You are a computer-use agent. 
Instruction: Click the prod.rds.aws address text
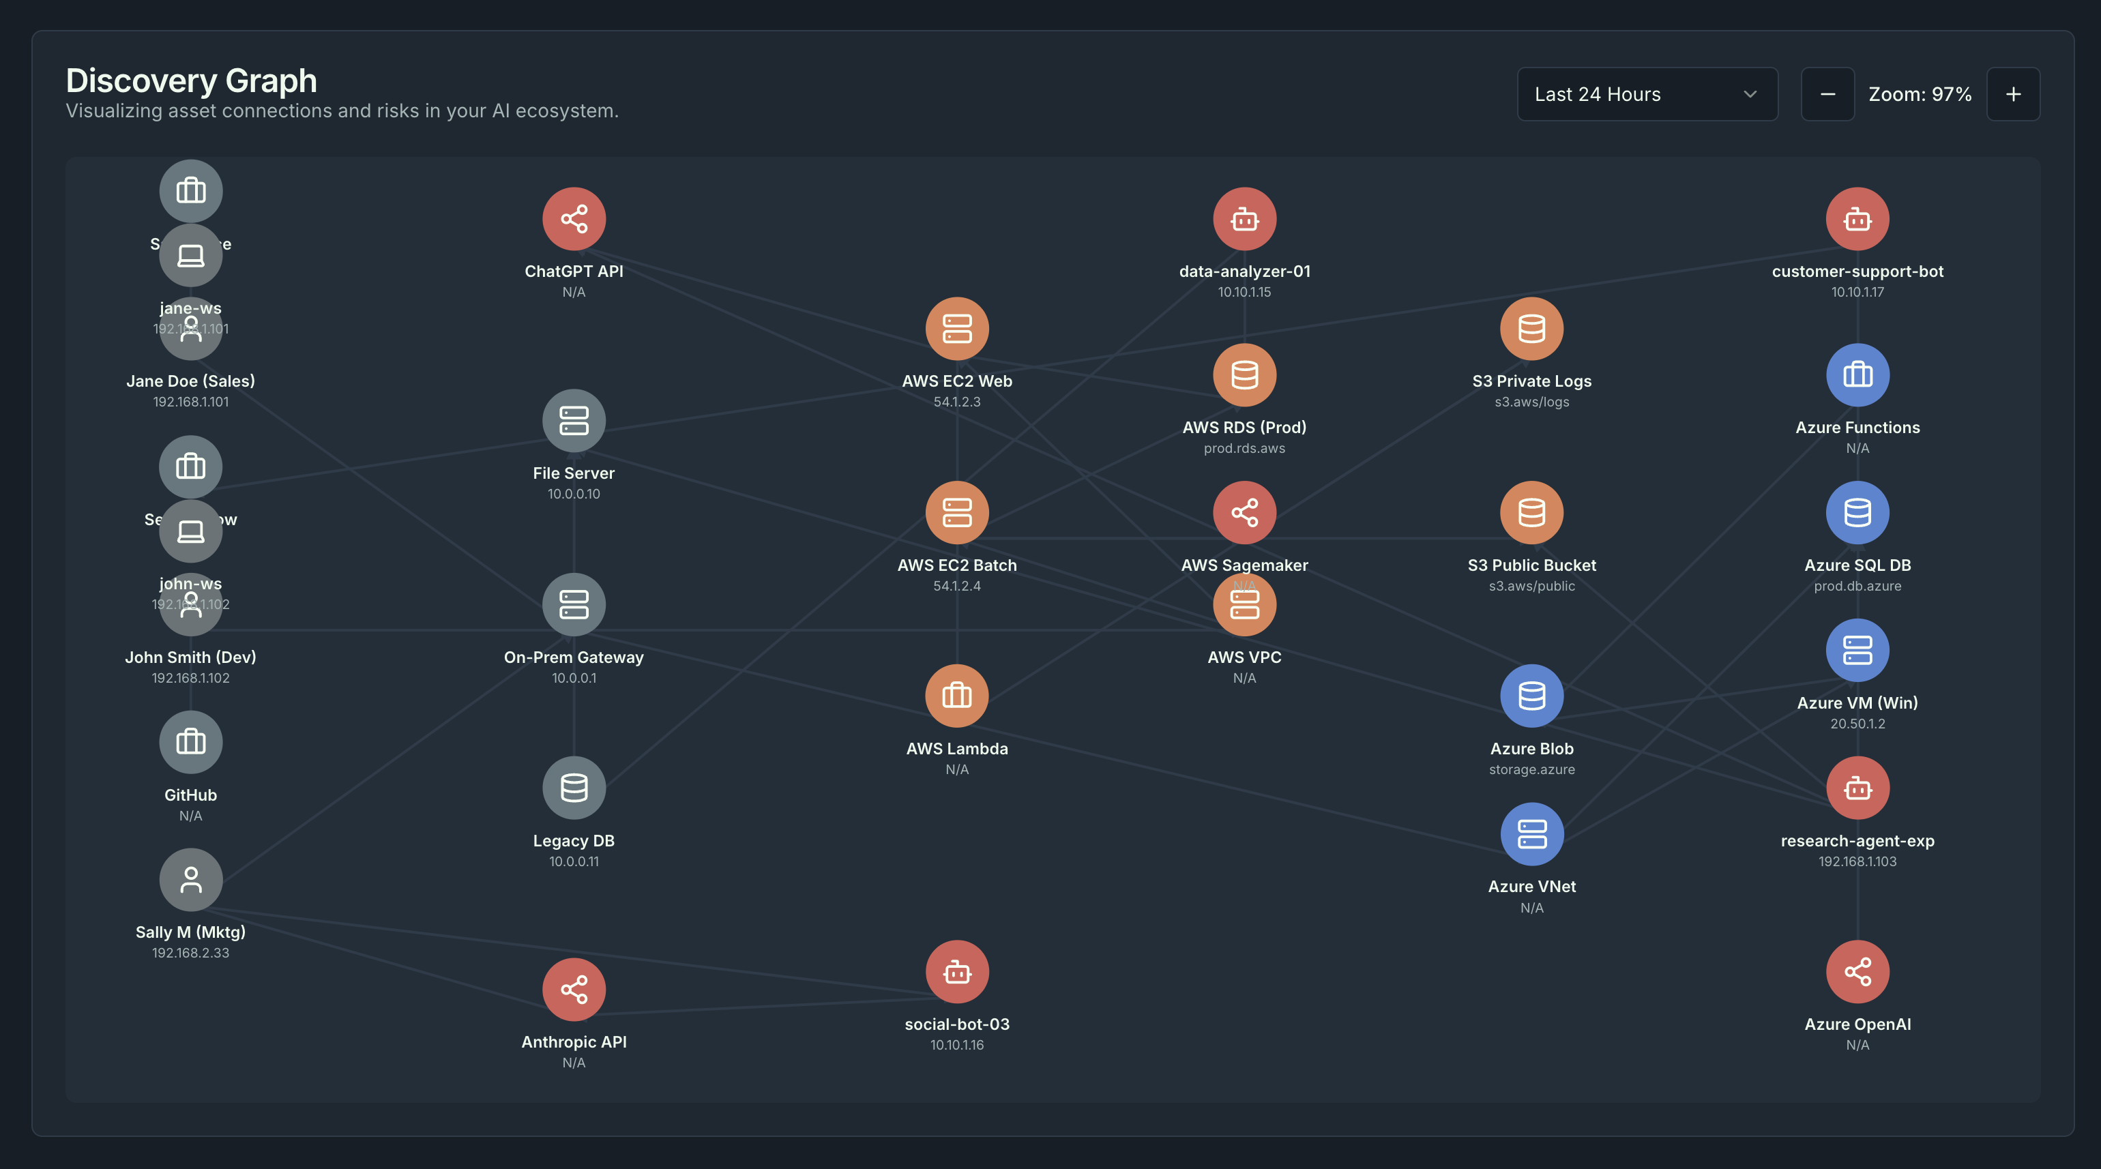(x=1244, y=448)
